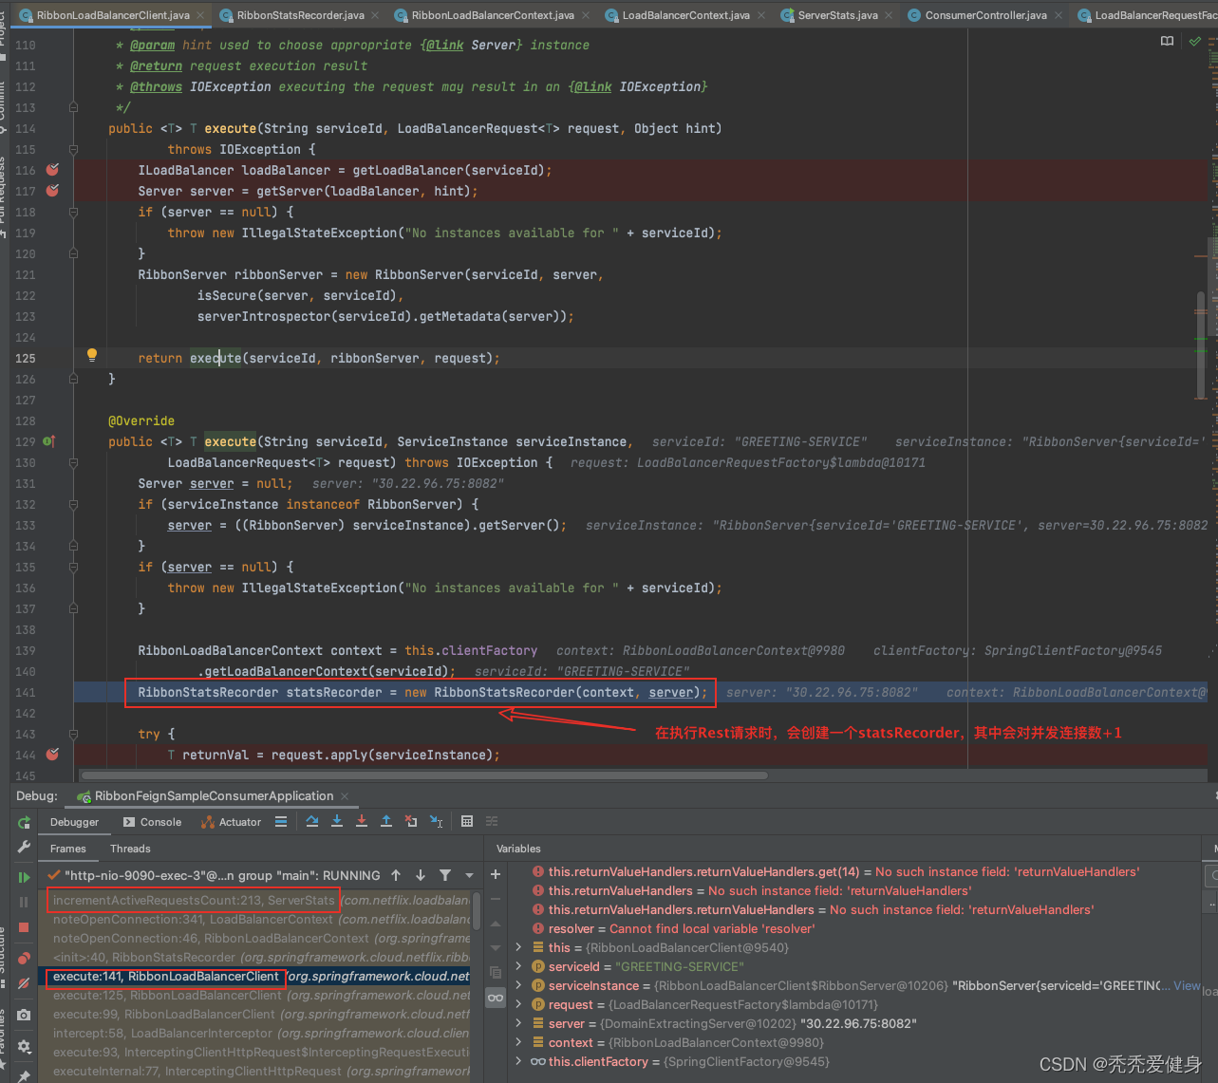This screenshot has width=1218, height=1083.
Task: Collapse the if block on line 132
Action: [x=73, y=504]
